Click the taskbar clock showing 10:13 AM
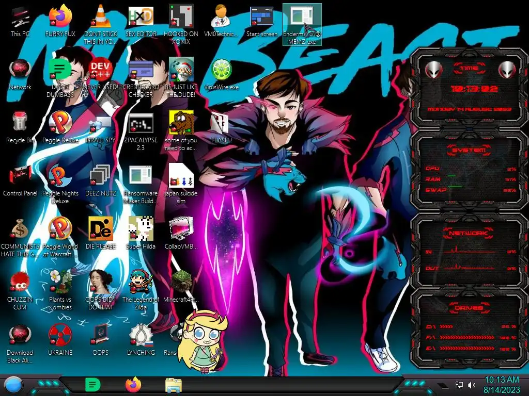The image size is (529, 396). 502,385
